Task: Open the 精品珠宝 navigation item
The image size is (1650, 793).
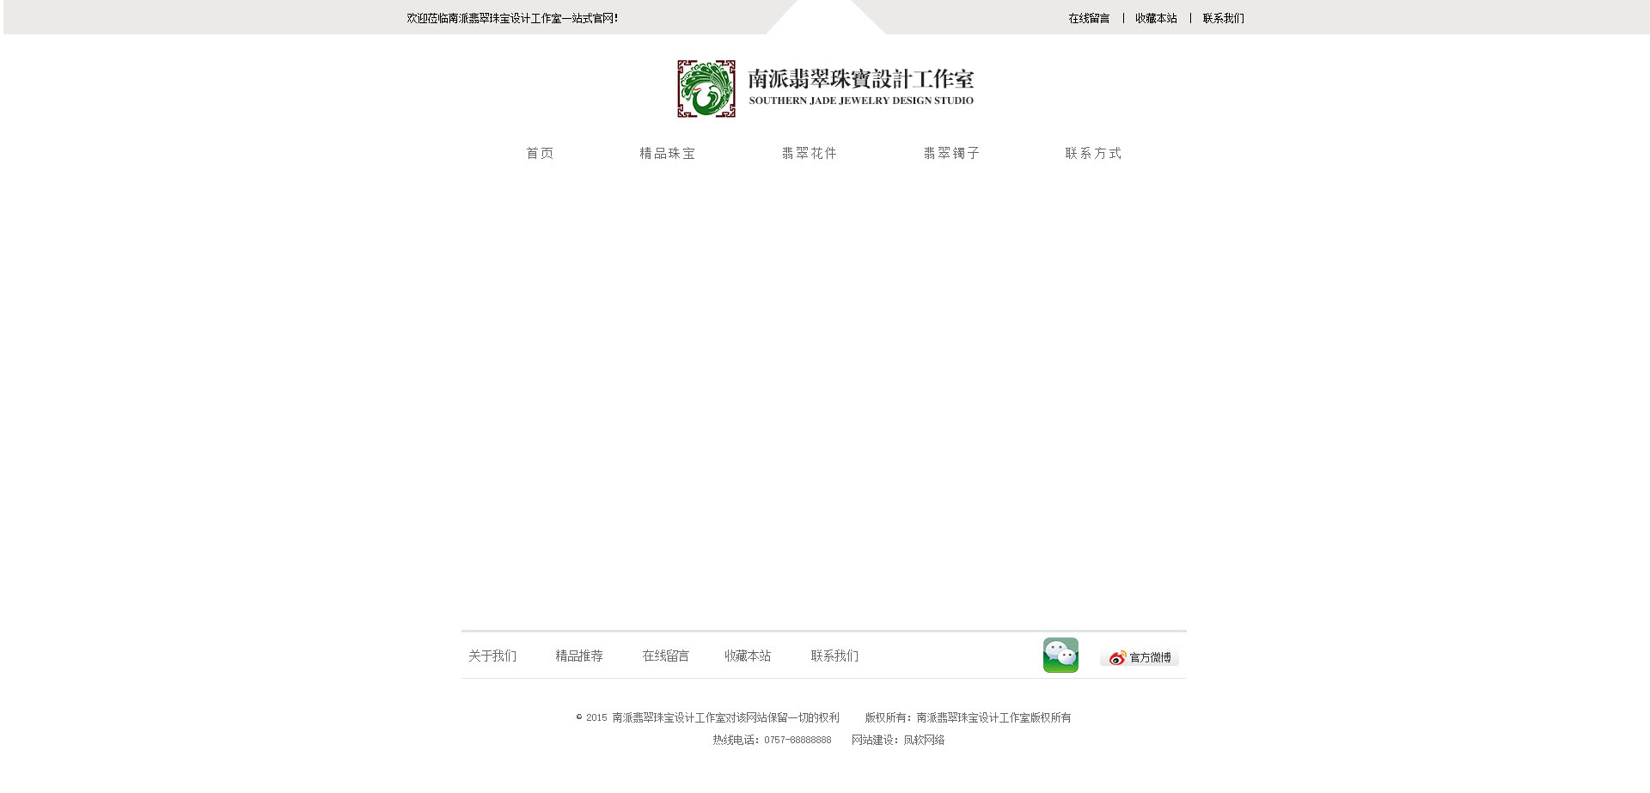Action: [x=667, y=154]
